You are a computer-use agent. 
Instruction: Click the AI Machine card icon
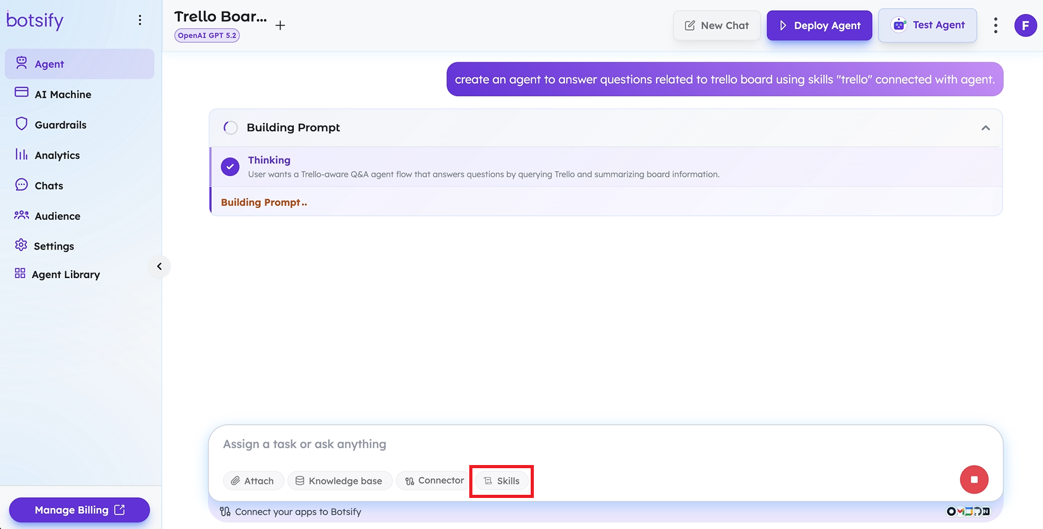[22, 92]
